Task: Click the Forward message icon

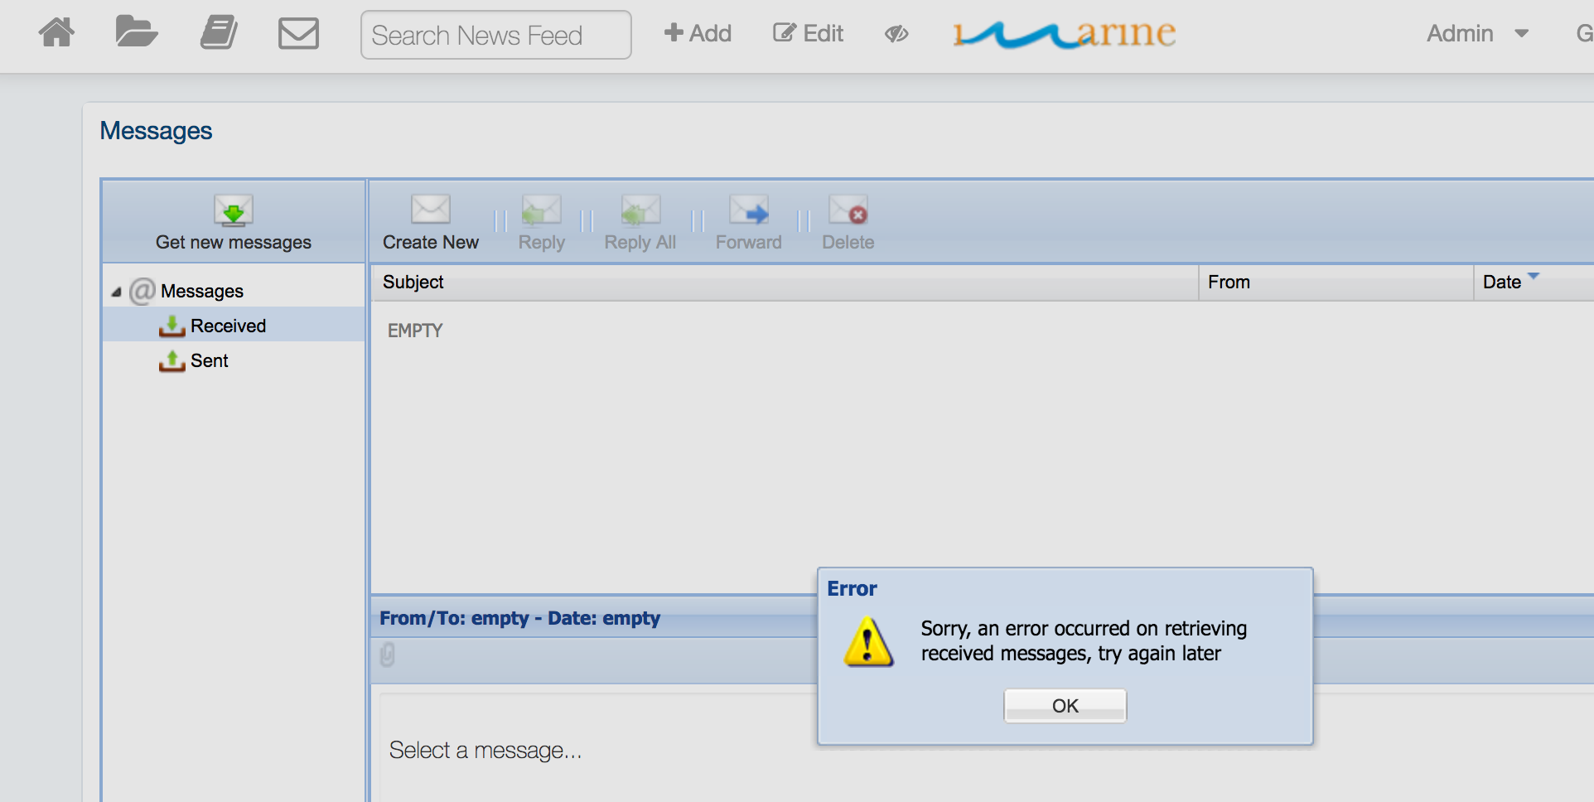Action: [x=748, y=211]
